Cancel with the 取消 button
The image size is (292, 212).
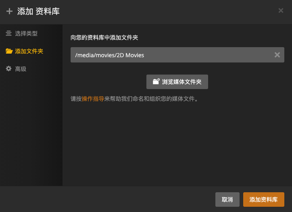[227, 200]
